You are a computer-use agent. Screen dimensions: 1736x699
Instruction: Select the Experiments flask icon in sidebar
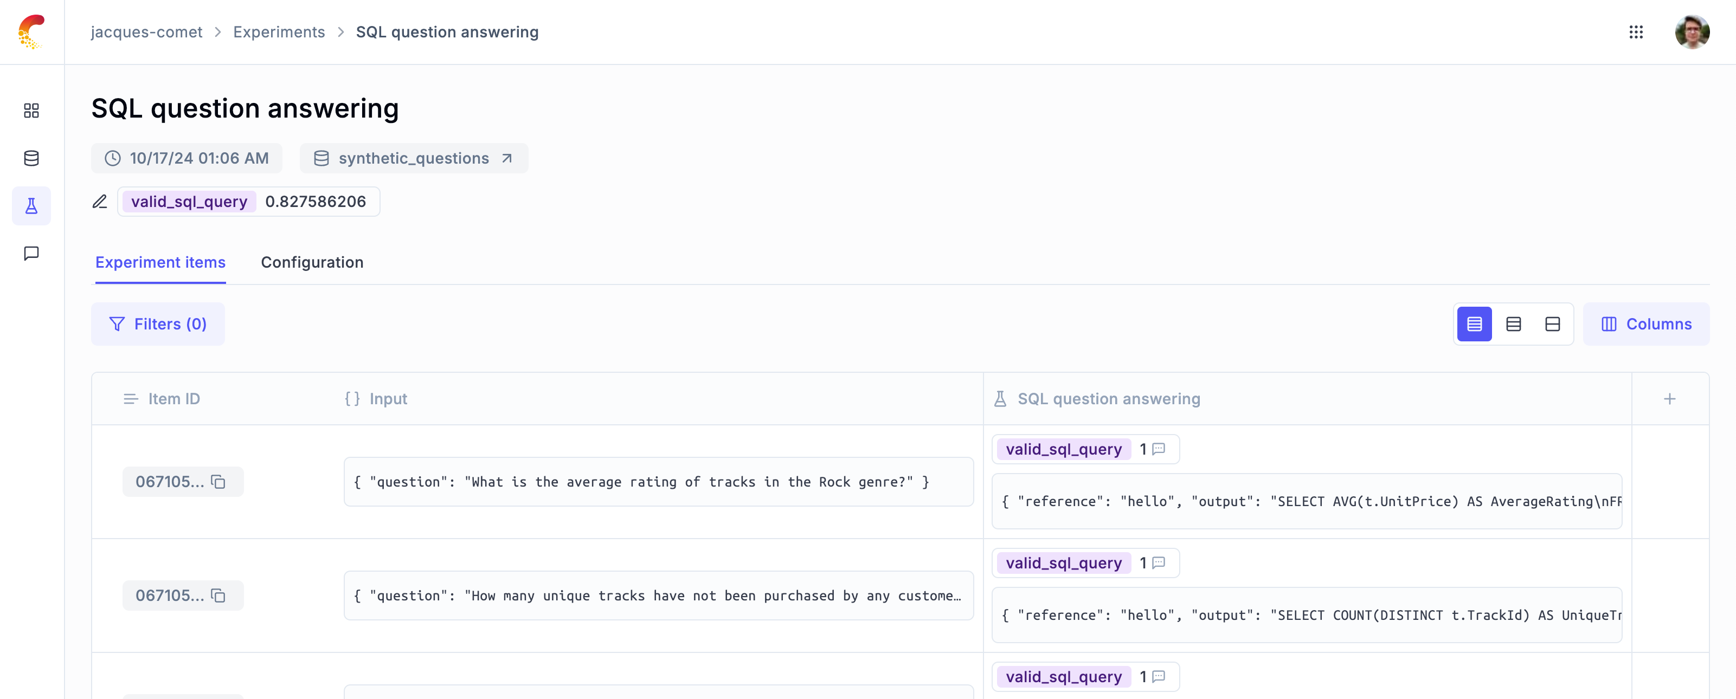tap(31, 206)
